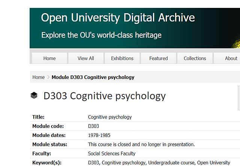Open the View All tab
The height and width of the screenshot is (167, 240).
86,58
